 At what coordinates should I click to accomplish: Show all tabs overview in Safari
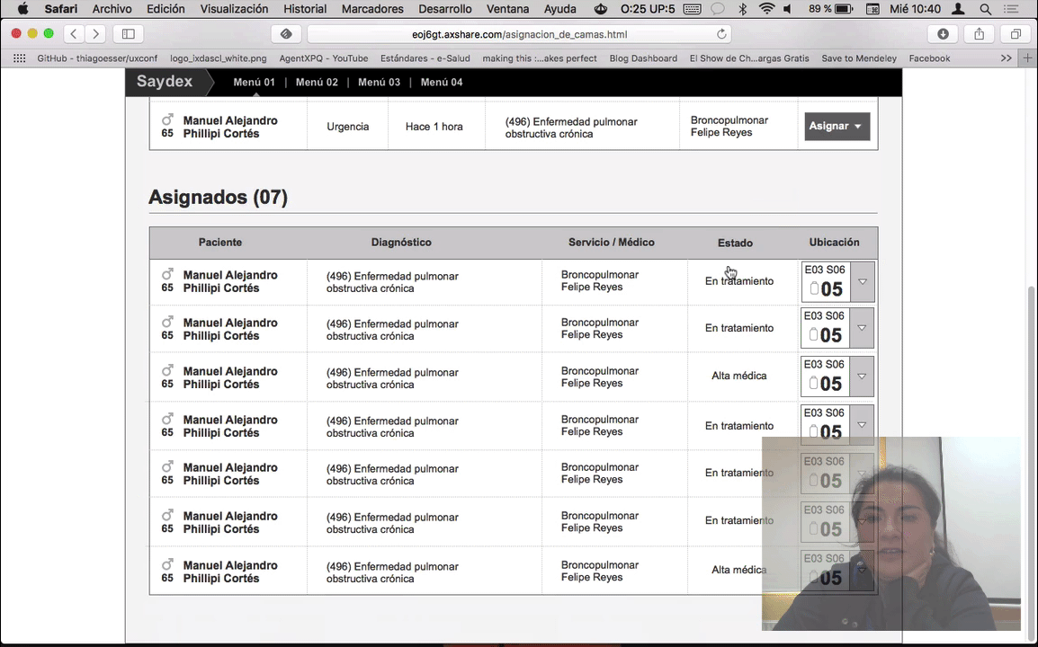pos(1016,34)
